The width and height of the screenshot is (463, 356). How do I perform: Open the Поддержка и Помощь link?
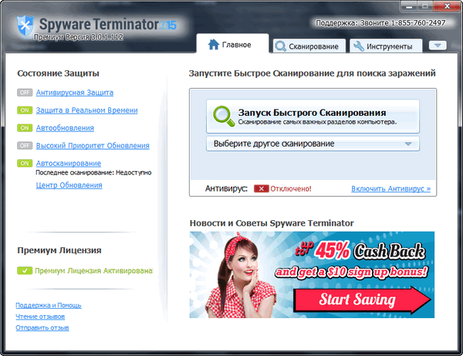click(49, 305)
